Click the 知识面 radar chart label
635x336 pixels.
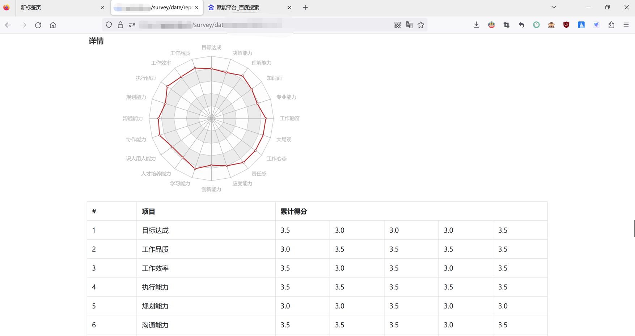point(274,78)
